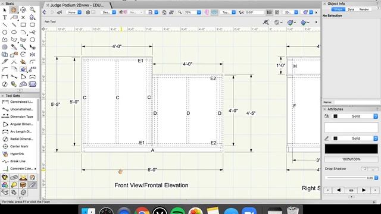Click the rotation angle 0.00° field
Viewport: 381px width, 214px height.
pyautogui.click(x=254, y=12)
